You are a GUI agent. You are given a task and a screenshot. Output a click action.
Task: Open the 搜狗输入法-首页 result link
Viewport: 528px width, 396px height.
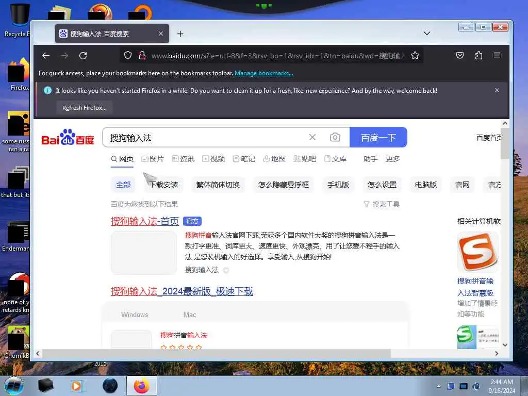[x=145, y=221]
